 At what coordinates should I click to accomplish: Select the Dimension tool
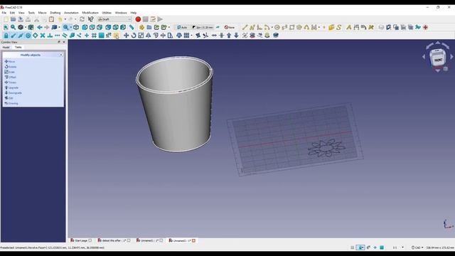(356, 27)
